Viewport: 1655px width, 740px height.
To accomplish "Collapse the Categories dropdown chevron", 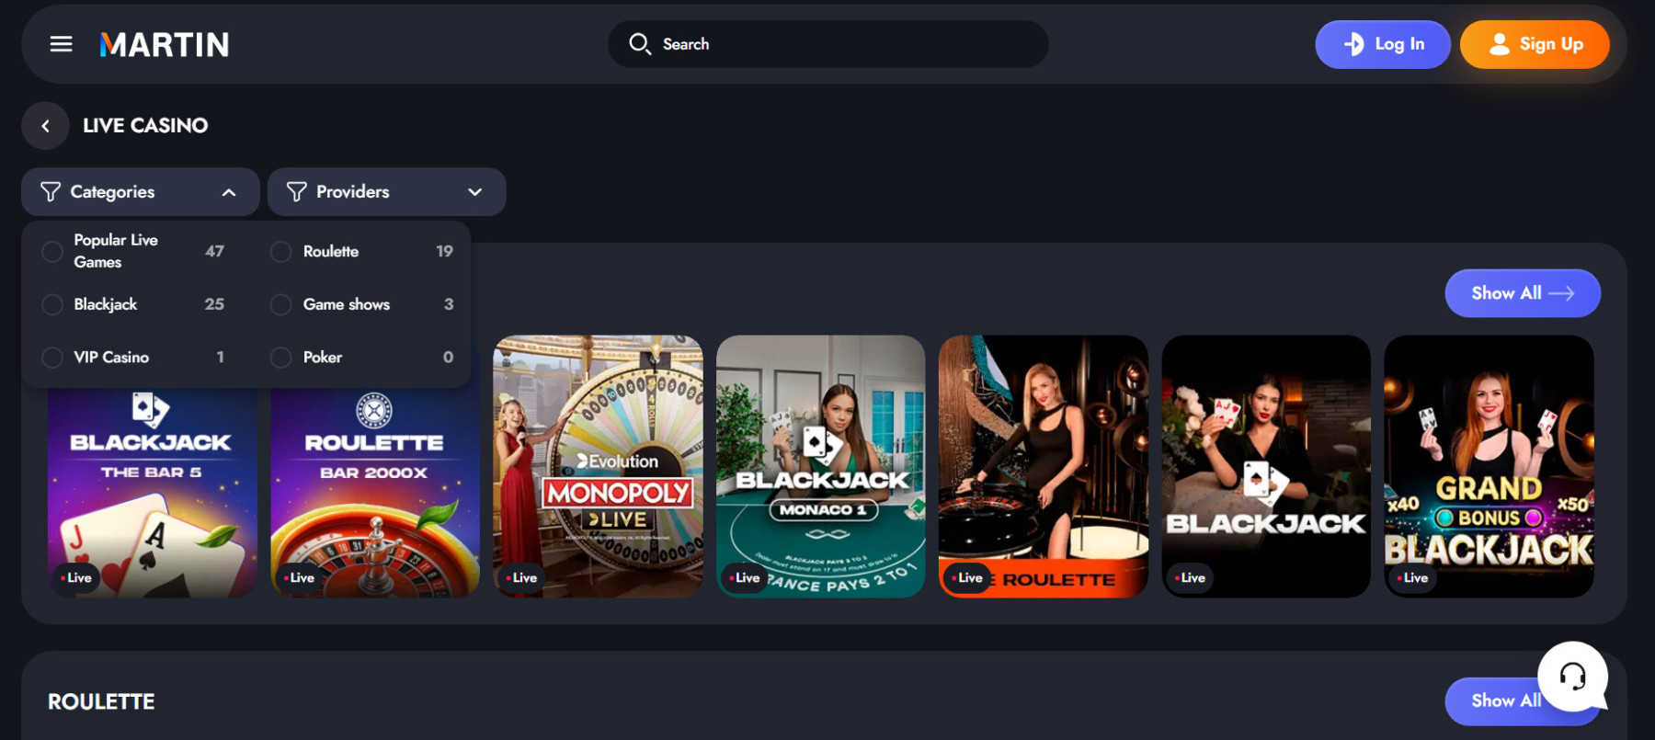I will click(x=229, y=192).
